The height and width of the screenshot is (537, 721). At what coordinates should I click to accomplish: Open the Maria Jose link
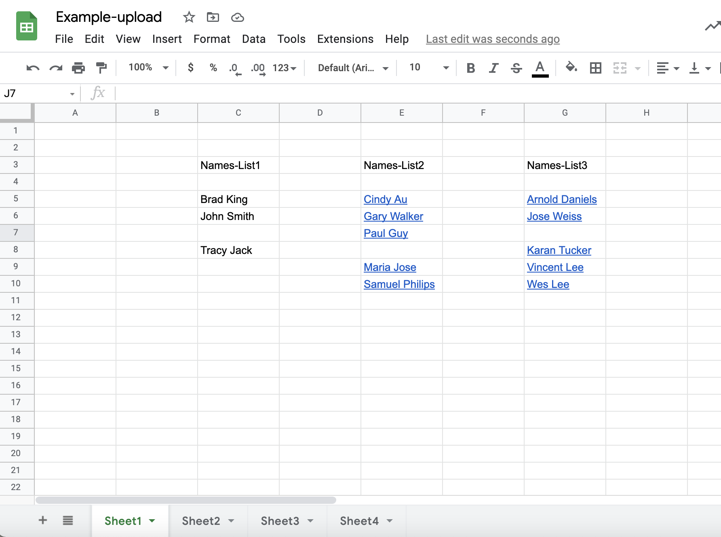pyautogui.click(x=390, y=267)
